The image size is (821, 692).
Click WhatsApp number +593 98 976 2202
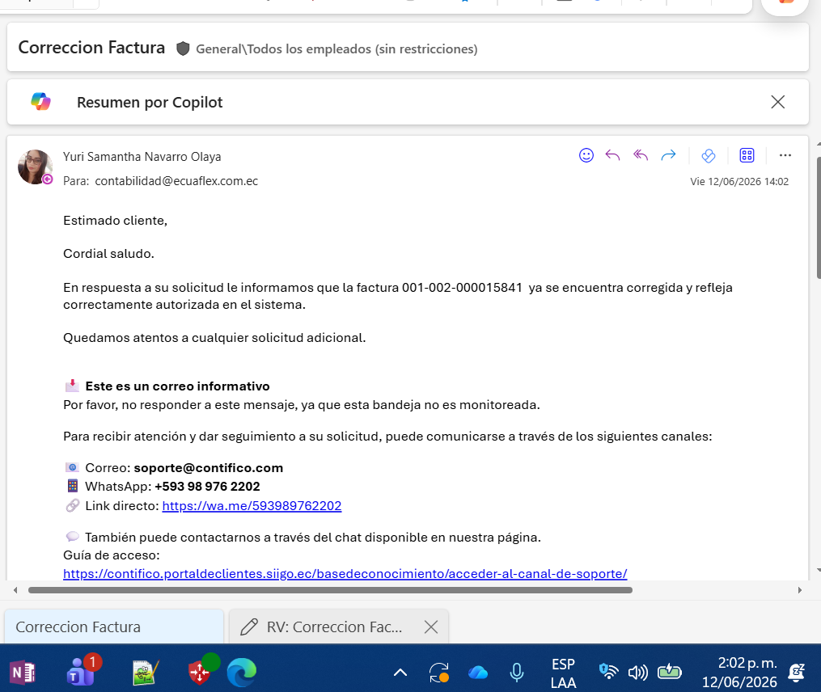pos(207,487)
